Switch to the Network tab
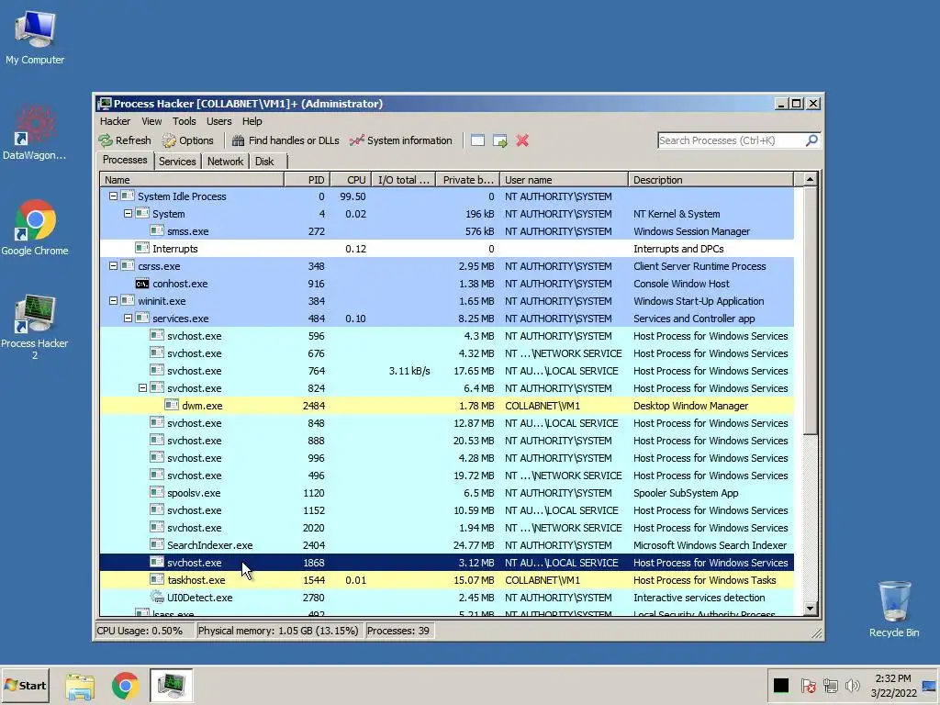The image size is (940, 705). (226, 162)
